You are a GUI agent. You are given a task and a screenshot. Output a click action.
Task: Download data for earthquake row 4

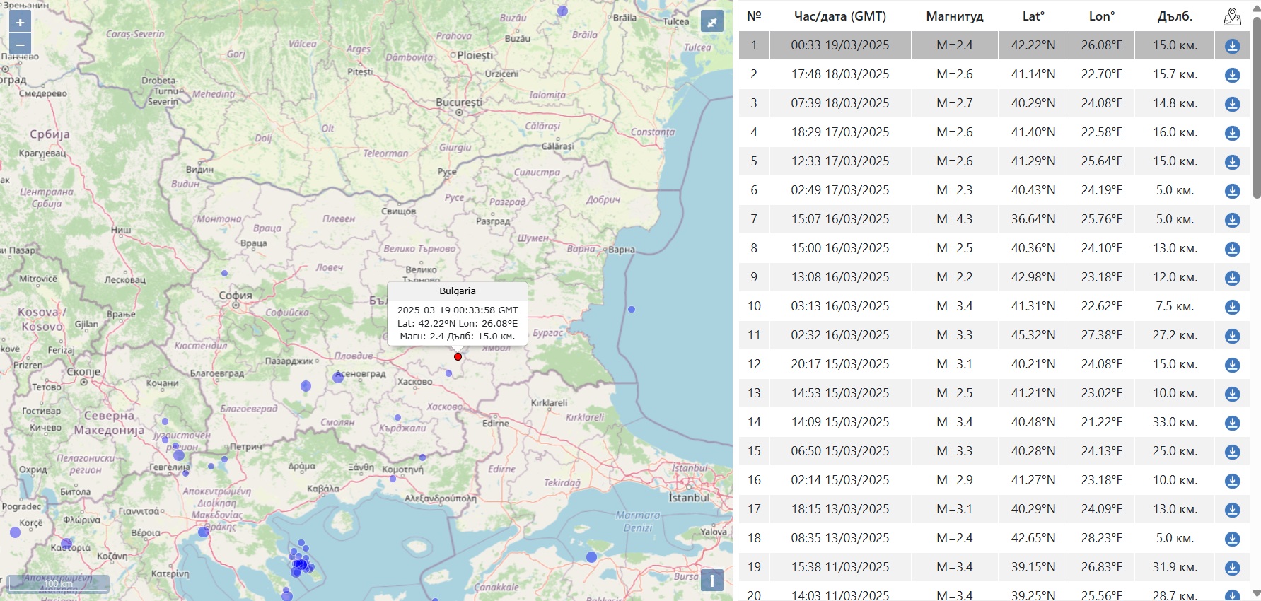point(1232,133)
